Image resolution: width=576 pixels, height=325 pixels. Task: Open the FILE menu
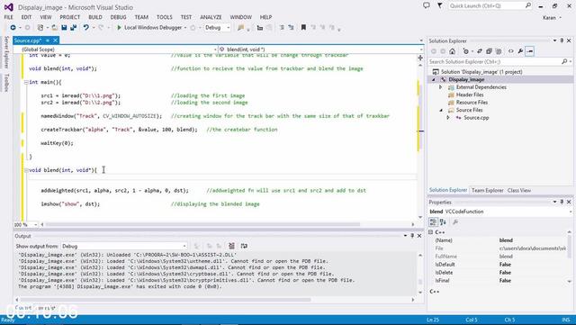point(8,17)
